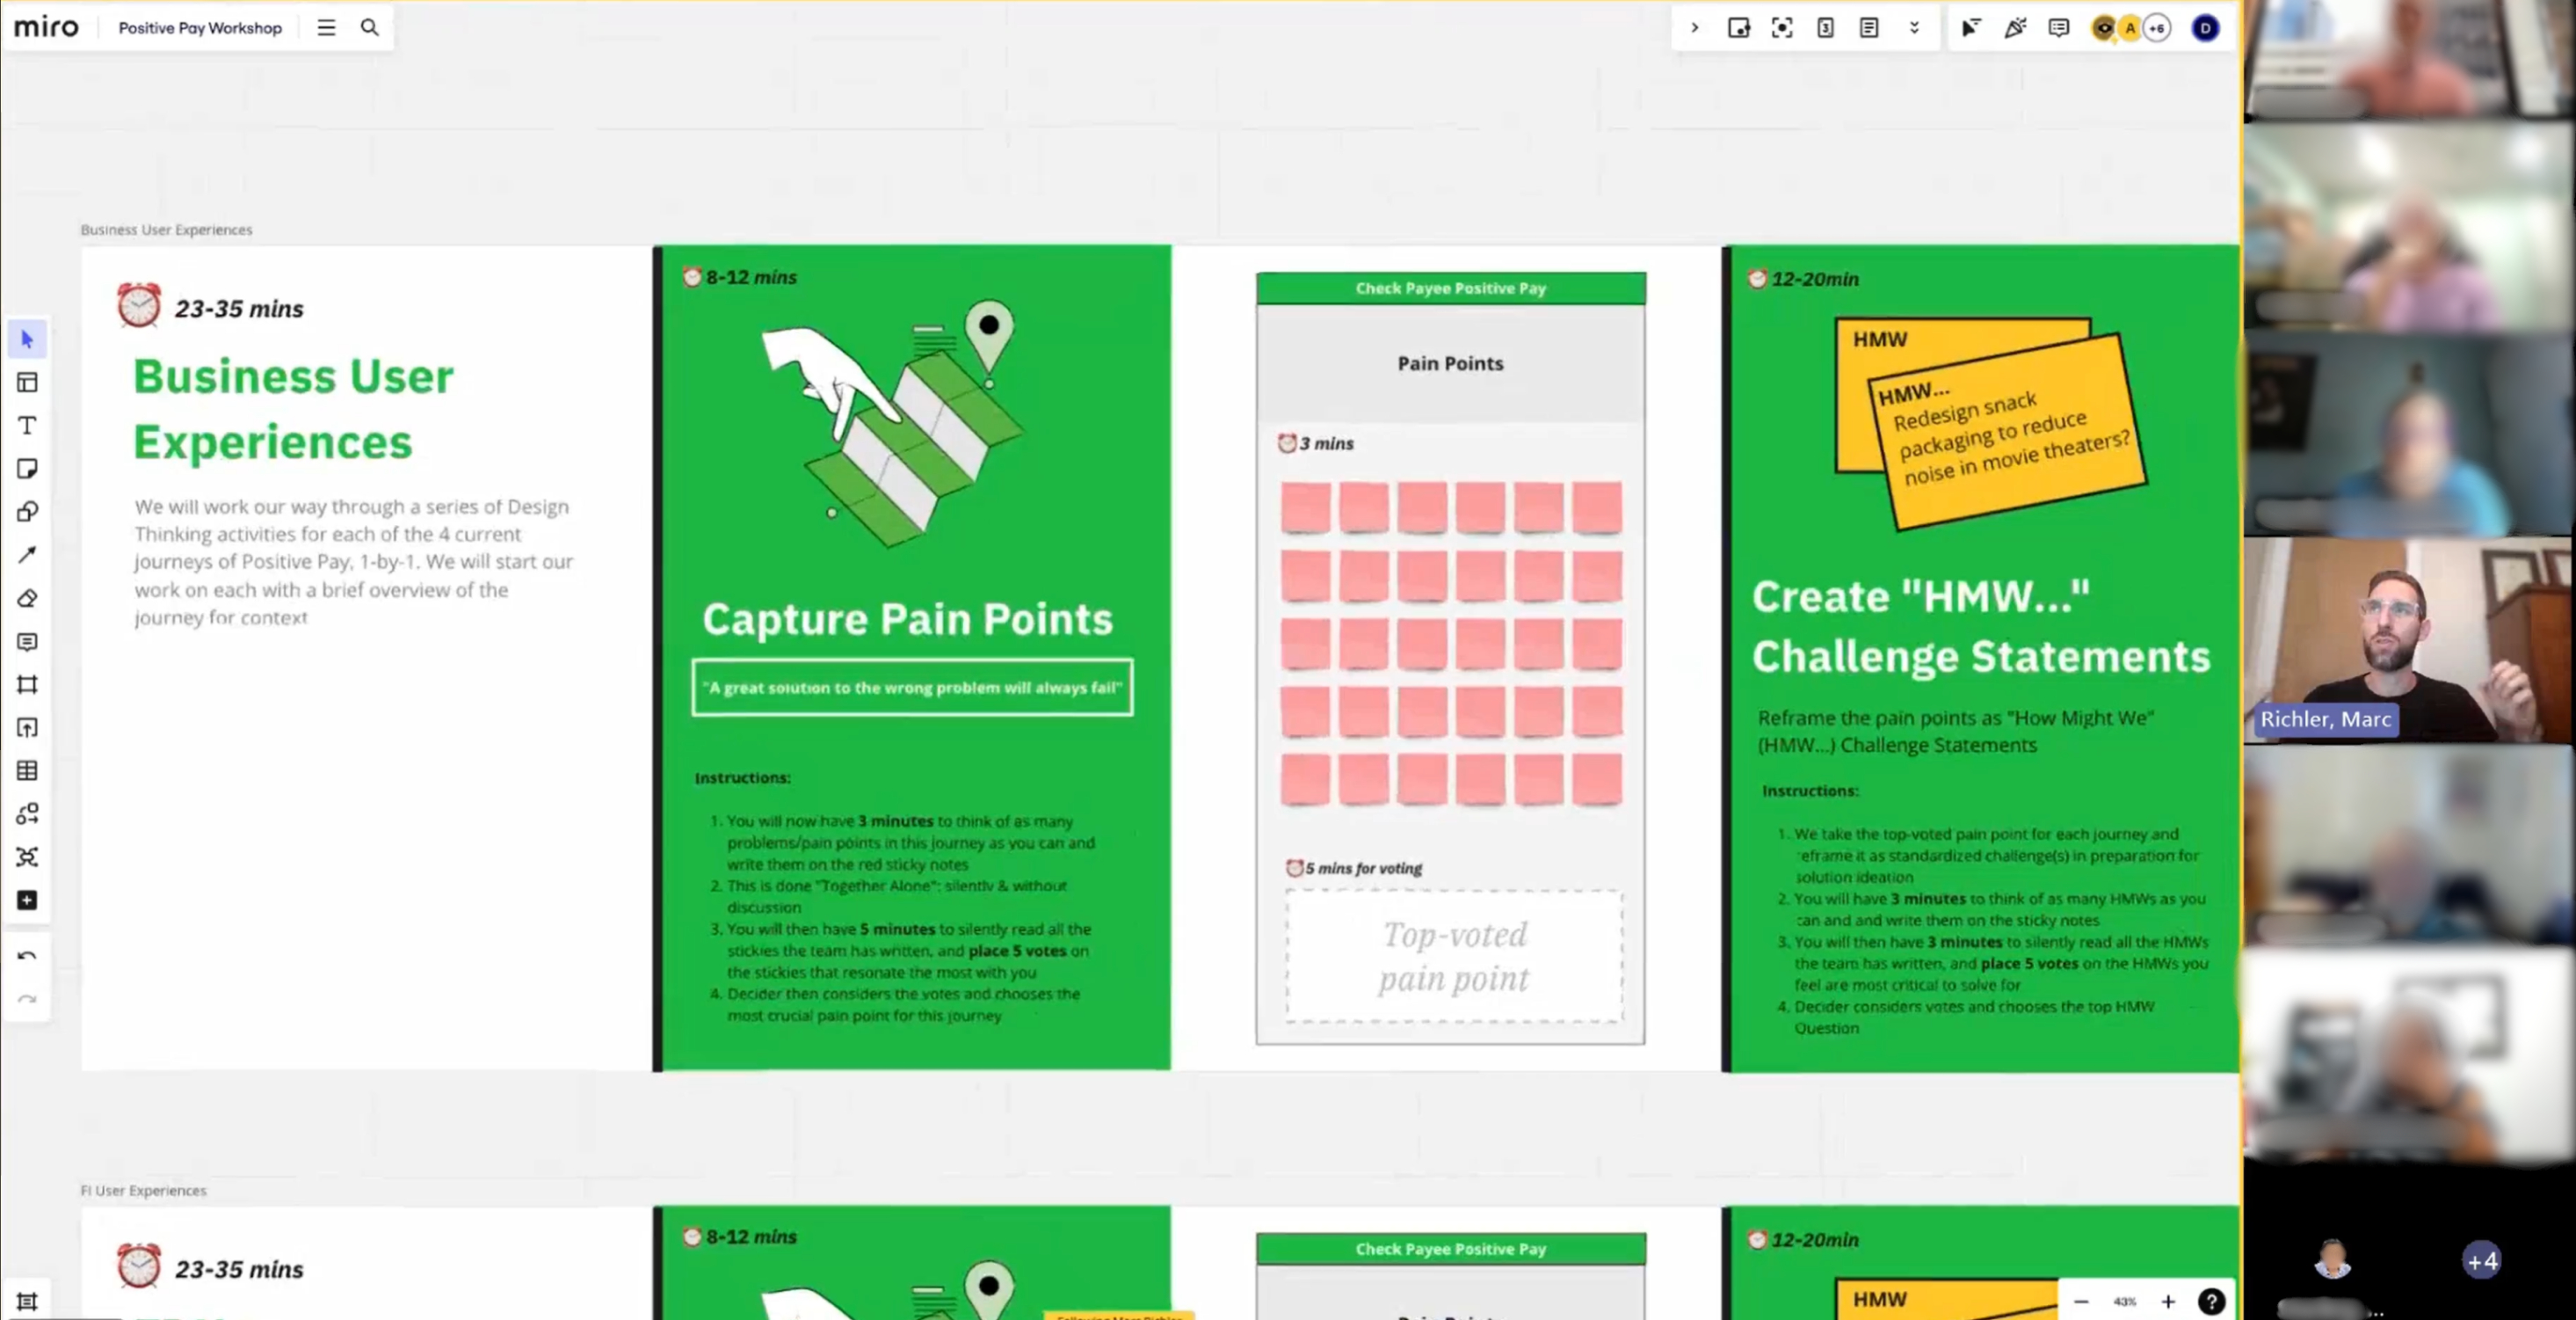The height and width of the screenshot is (1320, 2576).
Task: Select the connection line arrow tool
Action: point(27,554)
